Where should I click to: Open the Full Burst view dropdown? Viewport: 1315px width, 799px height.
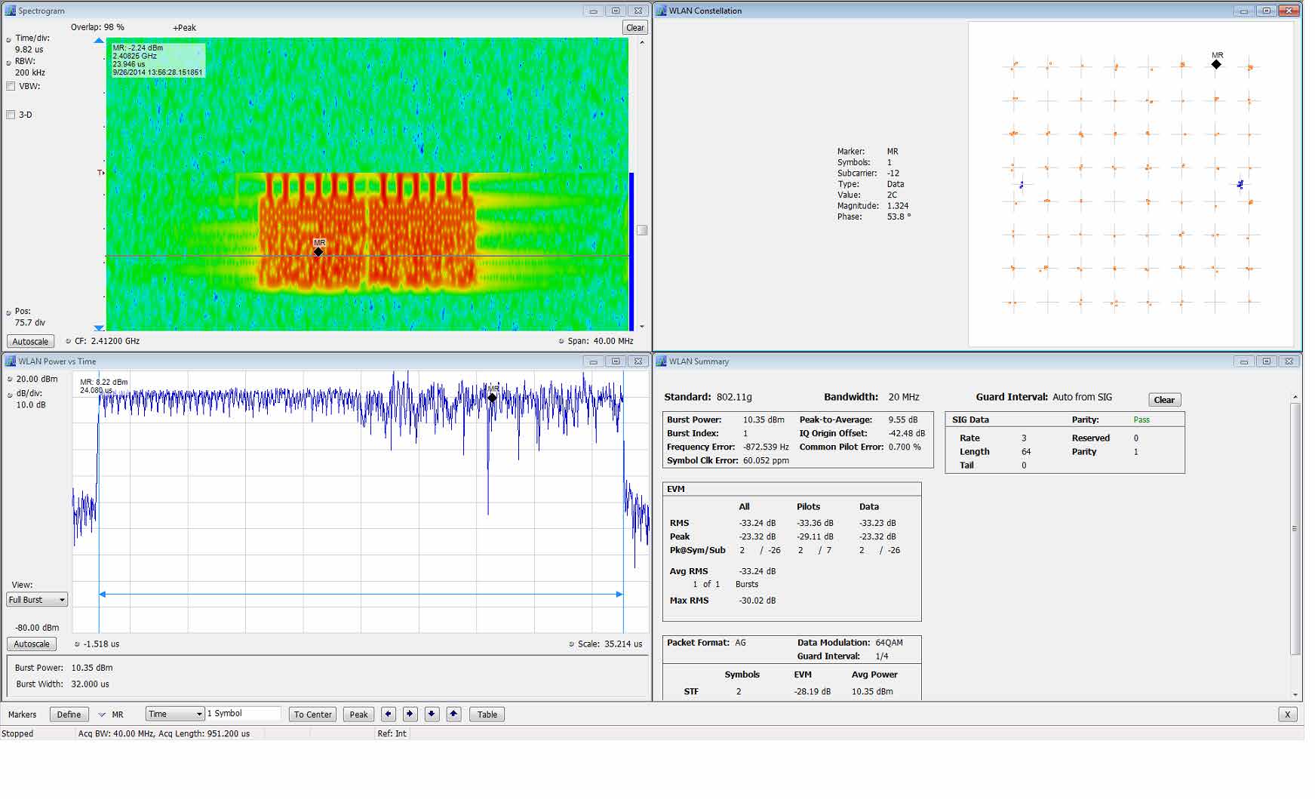(x=37, y=600)
